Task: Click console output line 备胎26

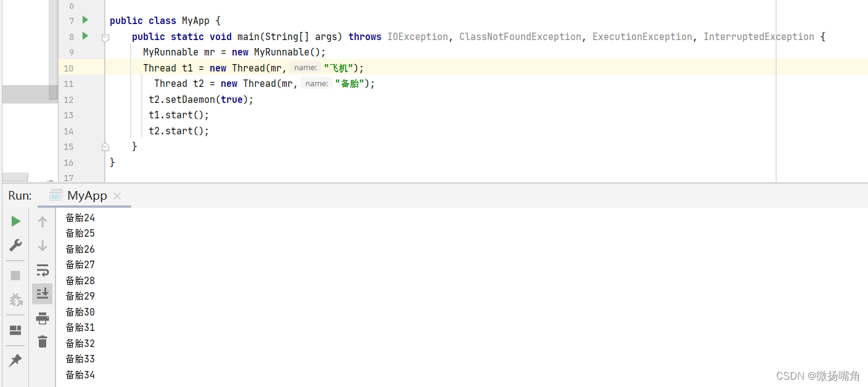Action: (80, 249)
